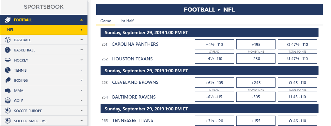The image size is (331, 126).
Task: Collapse the Football section arrow
Action: pyautogui.click(x=81, y=20)
